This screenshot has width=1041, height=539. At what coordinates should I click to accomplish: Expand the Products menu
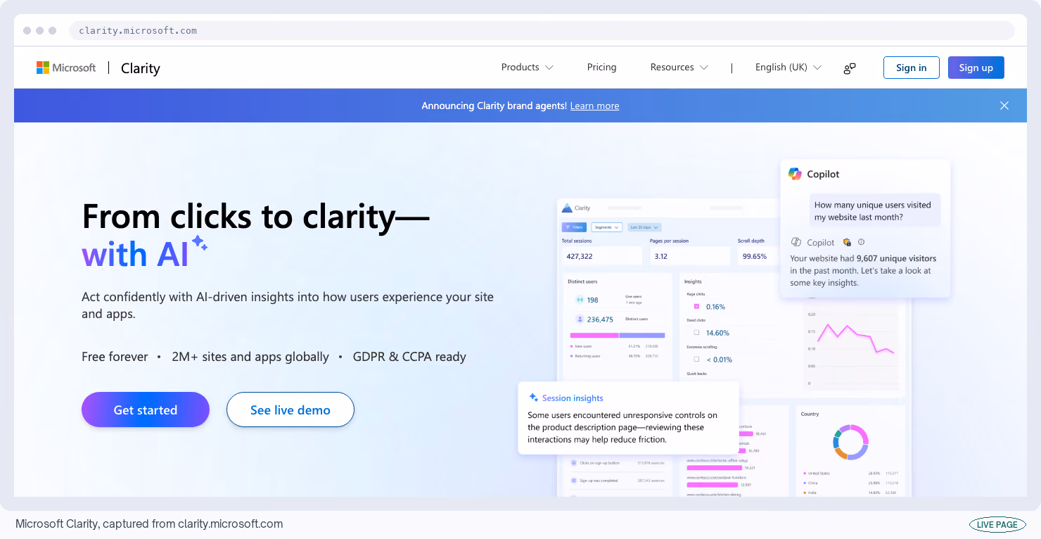(x=527, y=68)
